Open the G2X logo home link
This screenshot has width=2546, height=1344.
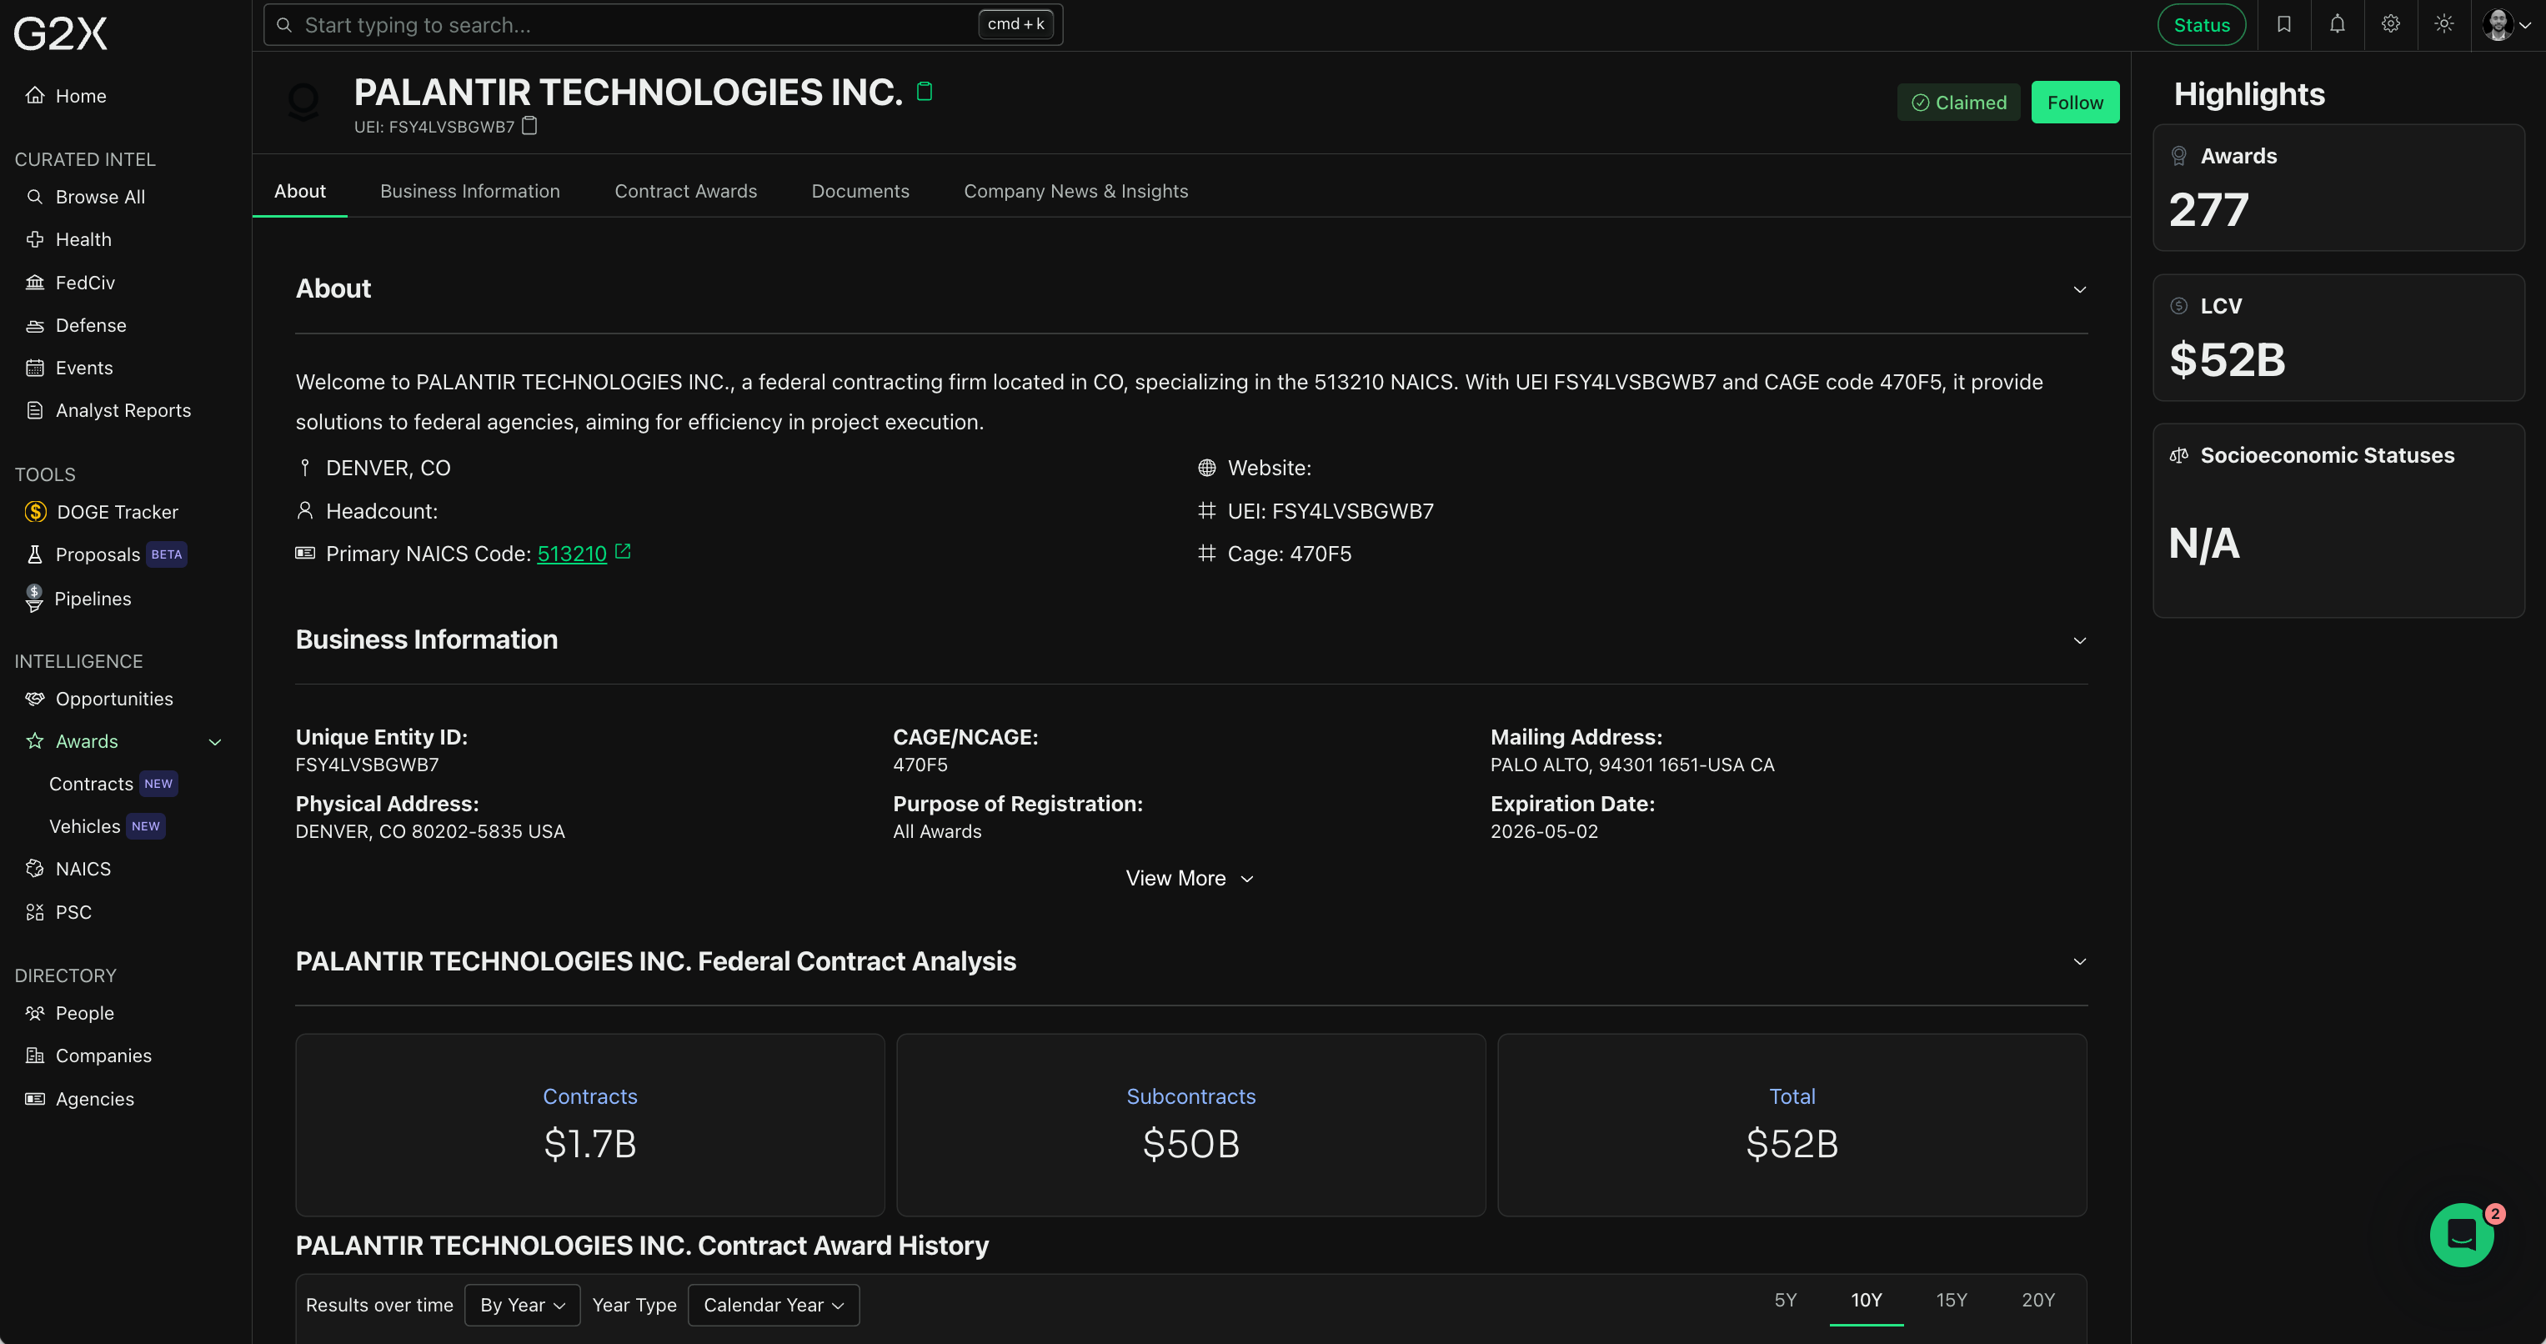pyautogui.click(x=60, y=33)
